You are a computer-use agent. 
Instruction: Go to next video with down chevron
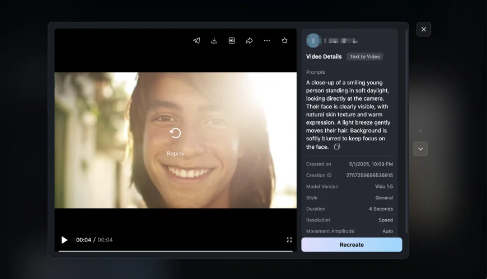click(x=420, y=149)
